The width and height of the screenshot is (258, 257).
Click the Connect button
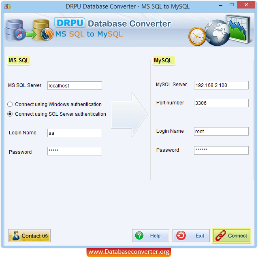point(232,236)
